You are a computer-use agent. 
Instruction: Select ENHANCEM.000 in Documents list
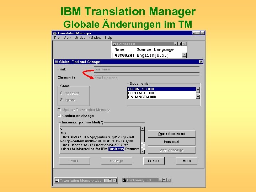click(162, 97)
